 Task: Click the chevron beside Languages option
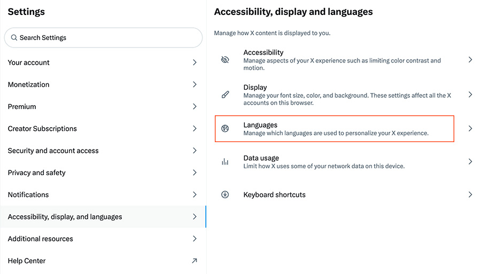tap(470, 128)
